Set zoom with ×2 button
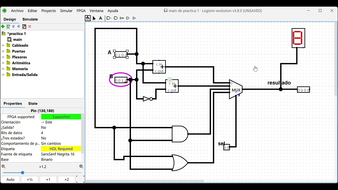The height and width of the screenshot is (190, 338). tap(67, 179)
